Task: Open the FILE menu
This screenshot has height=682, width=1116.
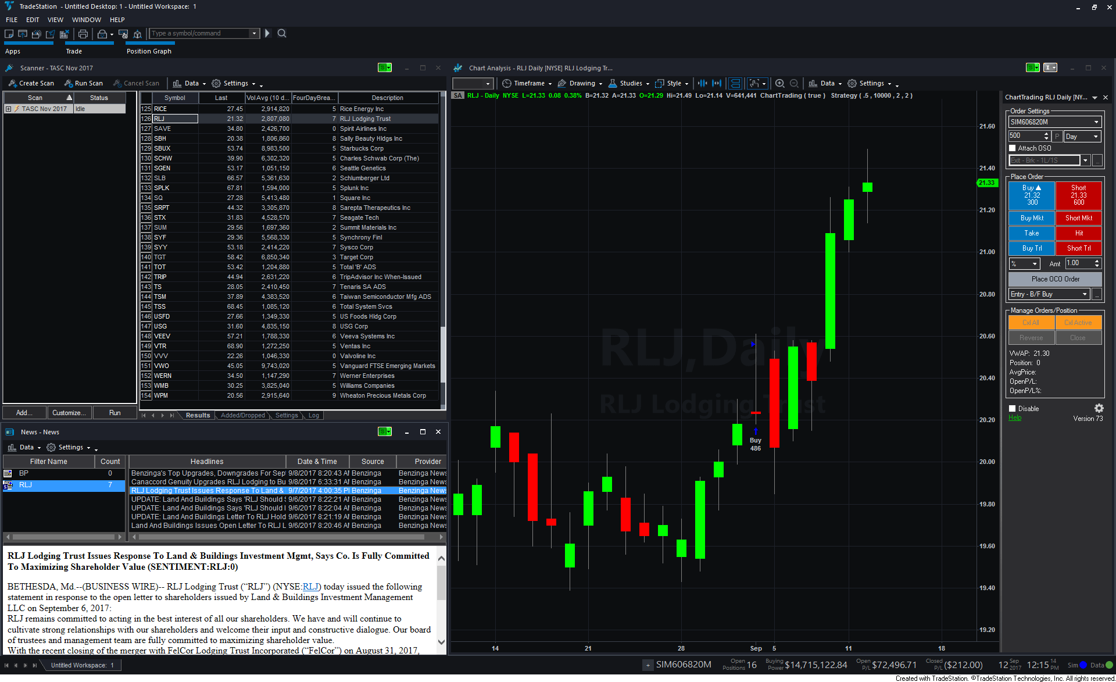Action: [x=12, y=20]
